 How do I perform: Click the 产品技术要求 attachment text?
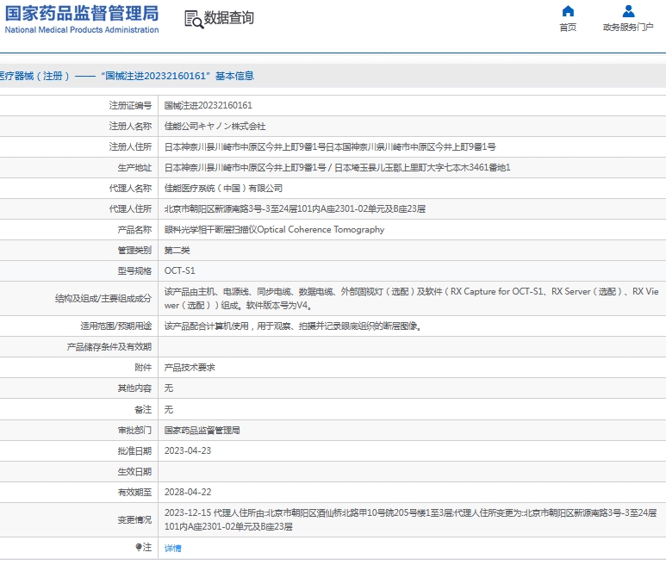190,367
